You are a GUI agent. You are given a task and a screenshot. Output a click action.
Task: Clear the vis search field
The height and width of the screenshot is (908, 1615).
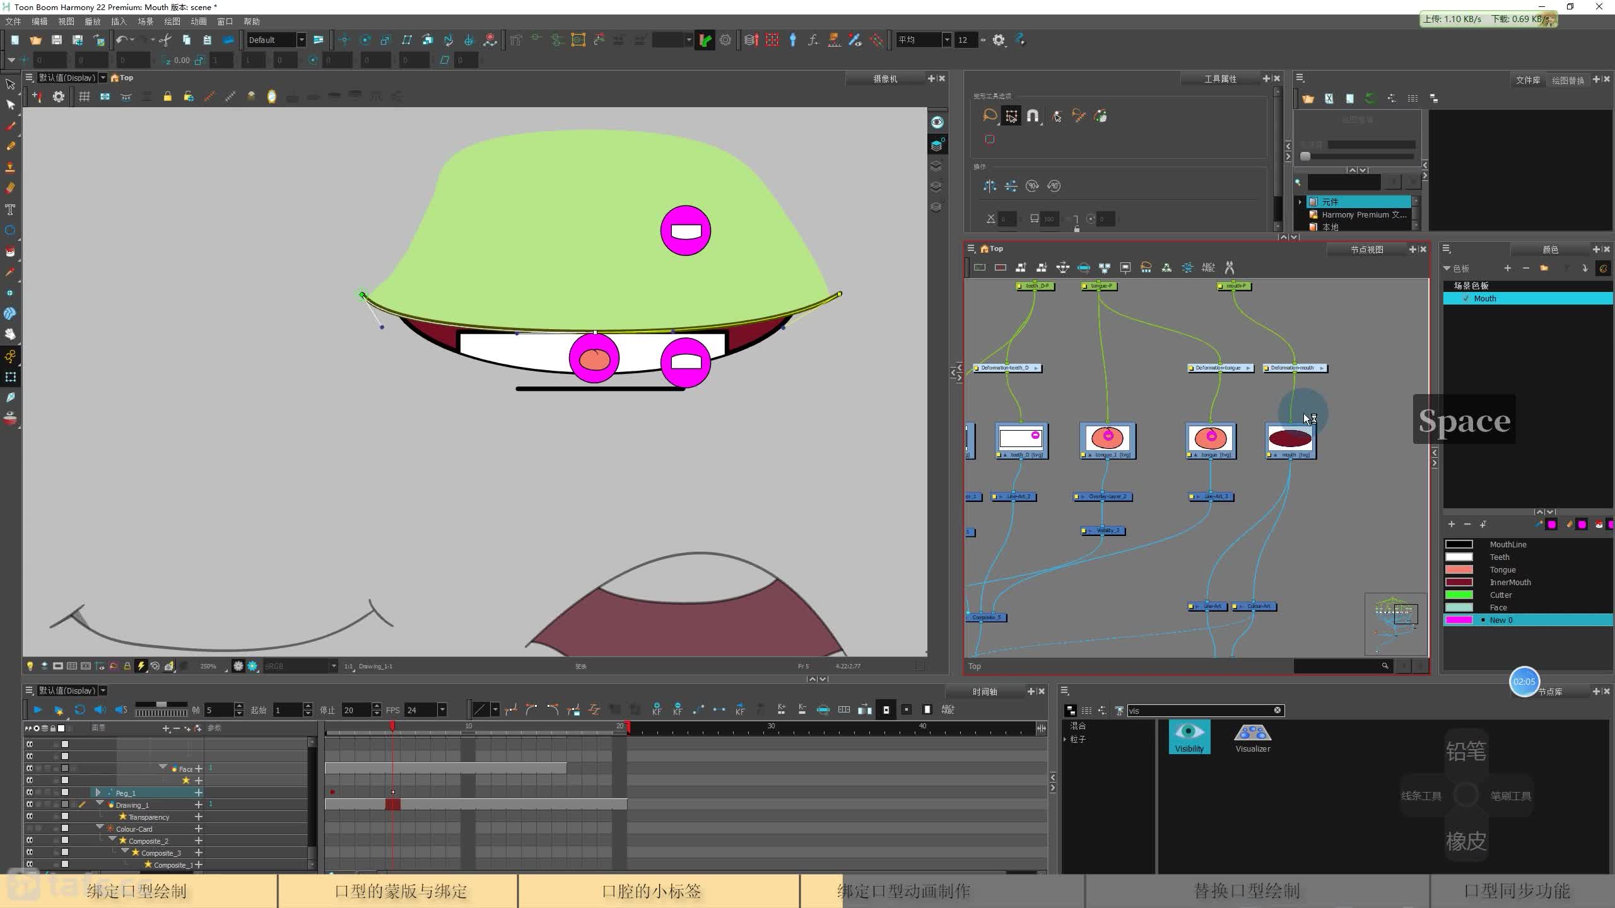coord(1277,710)
